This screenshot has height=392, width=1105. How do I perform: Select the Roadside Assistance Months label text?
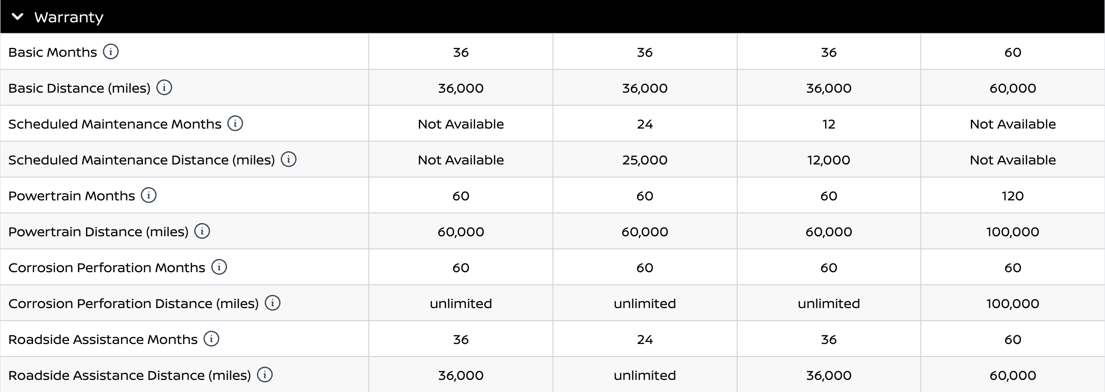tap(103, 340)
